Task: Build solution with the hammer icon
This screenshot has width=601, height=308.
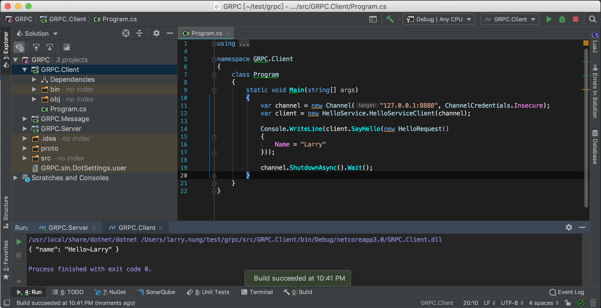Action: 390,19
